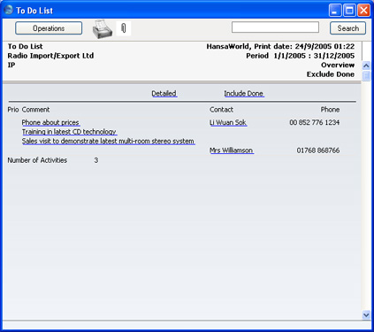This screenshot has width=374, height=332.
Task: Open contact Mrs Williamson
Action: (x=231, y=151)
